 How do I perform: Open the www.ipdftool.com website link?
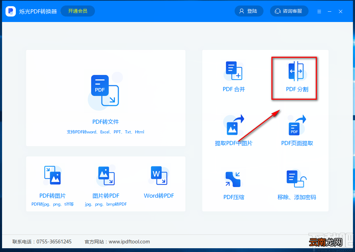tap(129, 242)
